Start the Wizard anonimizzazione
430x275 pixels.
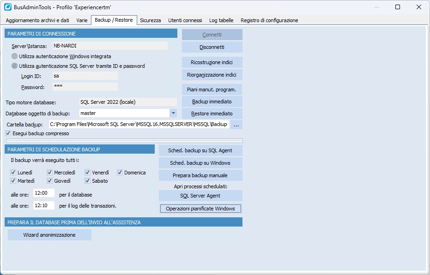click(x=49, y=235)
